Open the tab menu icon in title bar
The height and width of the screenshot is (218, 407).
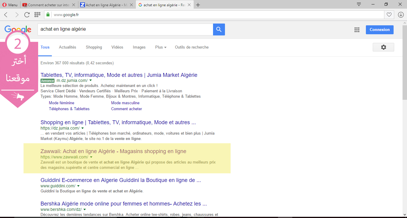[x=359, y=4]
